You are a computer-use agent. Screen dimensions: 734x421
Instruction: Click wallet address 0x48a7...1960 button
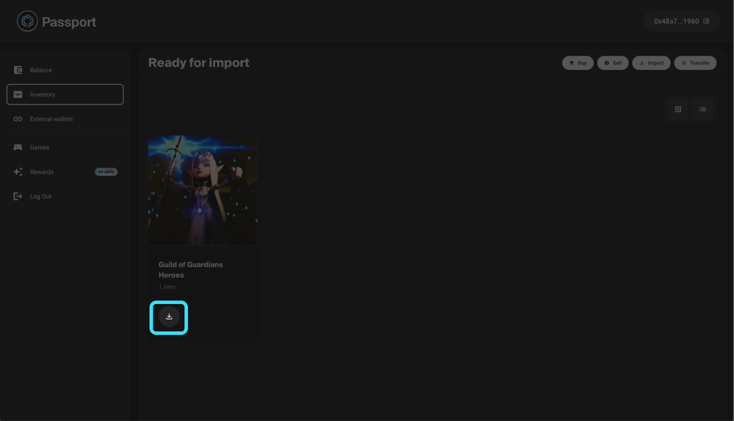pos(681,21)
